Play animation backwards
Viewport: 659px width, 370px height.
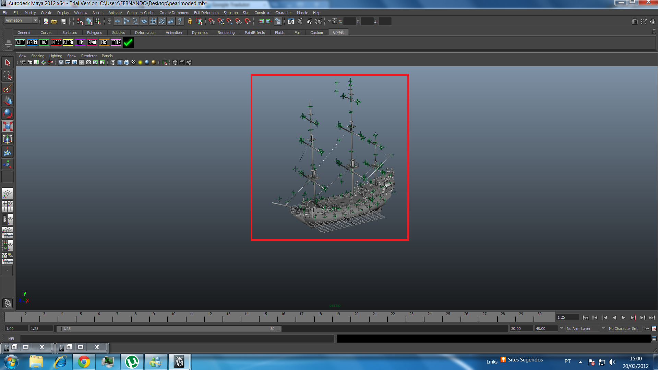click(614, 318)
